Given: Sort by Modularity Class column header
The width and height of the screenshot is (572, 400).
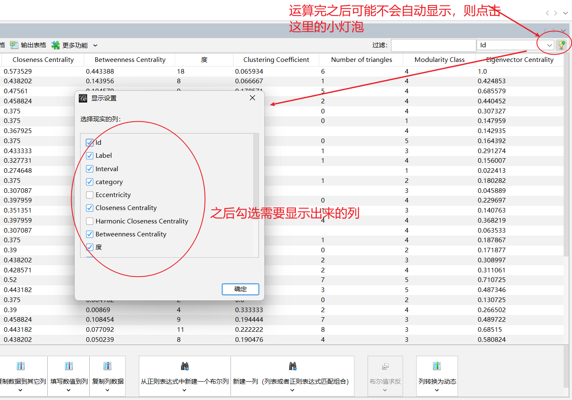Looking at the screenshot, I should pos(440,60).
